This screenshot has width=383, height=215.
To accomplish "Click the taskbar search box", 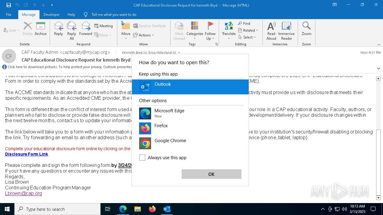I will pyautogui.click(x=57, y=209).
